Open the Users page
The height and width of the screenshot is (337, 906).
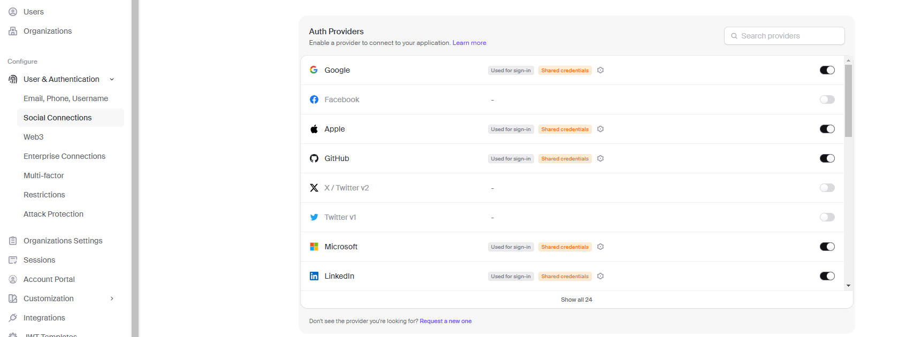(34, 12)
